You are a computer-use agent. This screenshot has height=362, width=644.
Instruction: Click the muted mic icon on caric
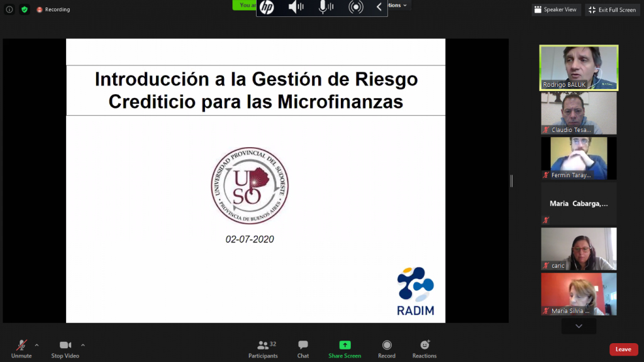[546, 266]
